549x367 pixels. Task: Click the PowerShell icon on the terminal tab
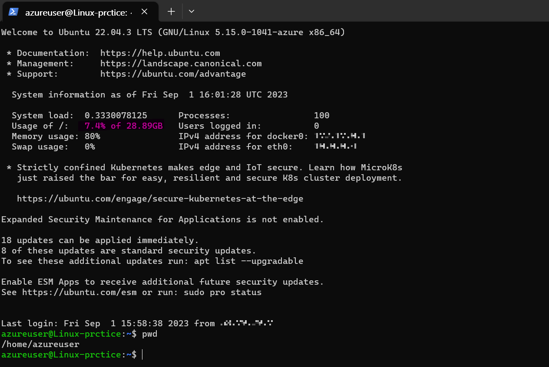pos(13,12)
